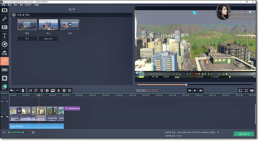Open the Settings (설정) menu
259x141 pixels.
click(21, 5)
